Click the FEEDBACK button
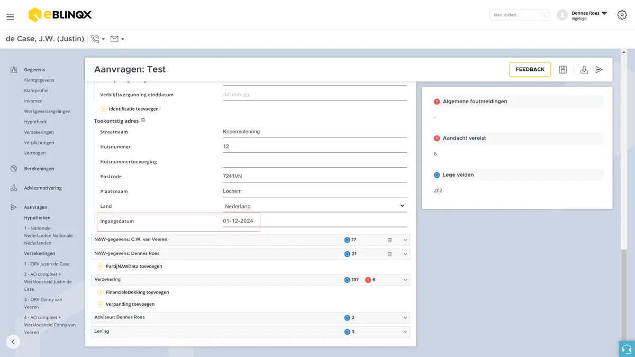Image resolution: width=635 pixels, height=357 pixels. pos(530,69)
